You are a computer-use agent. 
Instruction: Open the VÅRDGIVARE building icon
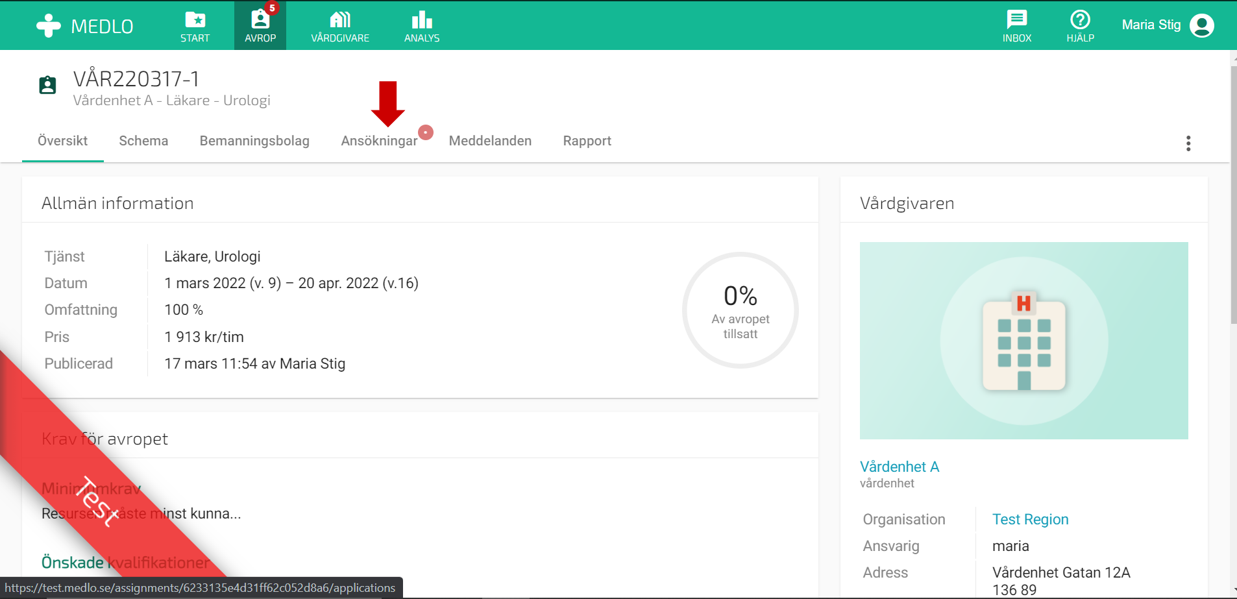[340, 19]
